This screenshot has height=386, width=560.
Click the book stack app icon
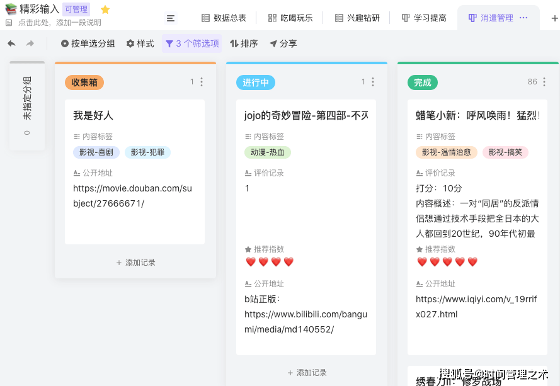pos(11,9)
